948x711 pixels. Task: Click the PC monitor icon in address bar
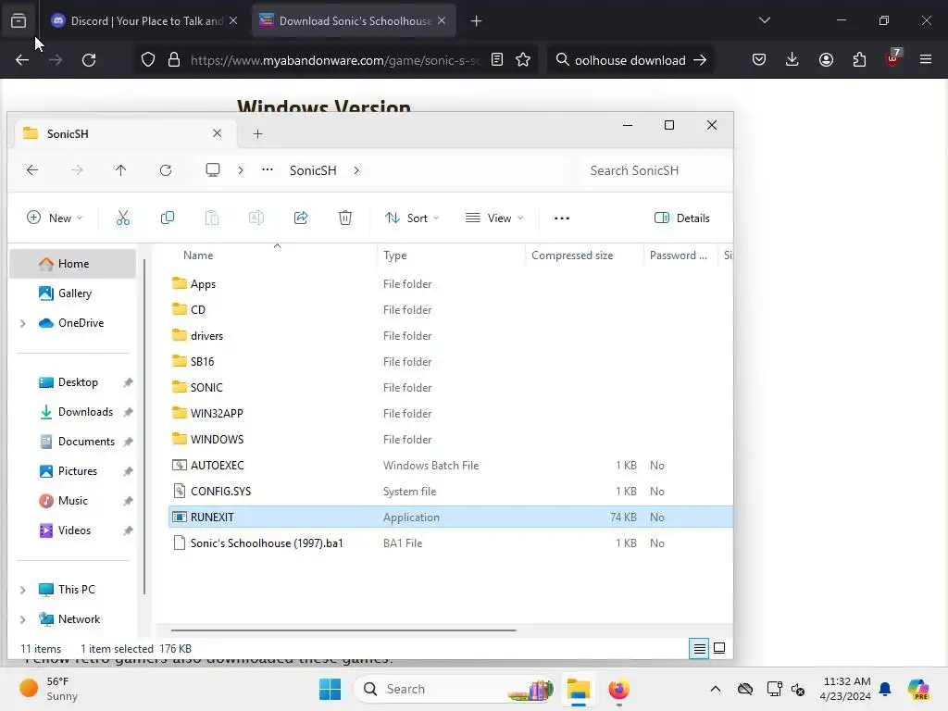[x=213, y=170]
